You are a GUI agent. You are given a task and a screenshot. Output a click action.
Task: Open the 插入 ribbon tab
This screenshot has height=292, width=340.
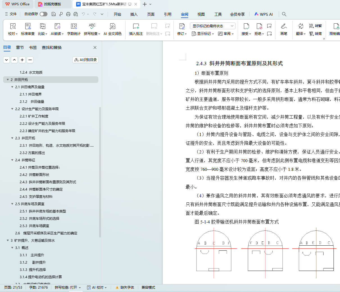point(134,14)
